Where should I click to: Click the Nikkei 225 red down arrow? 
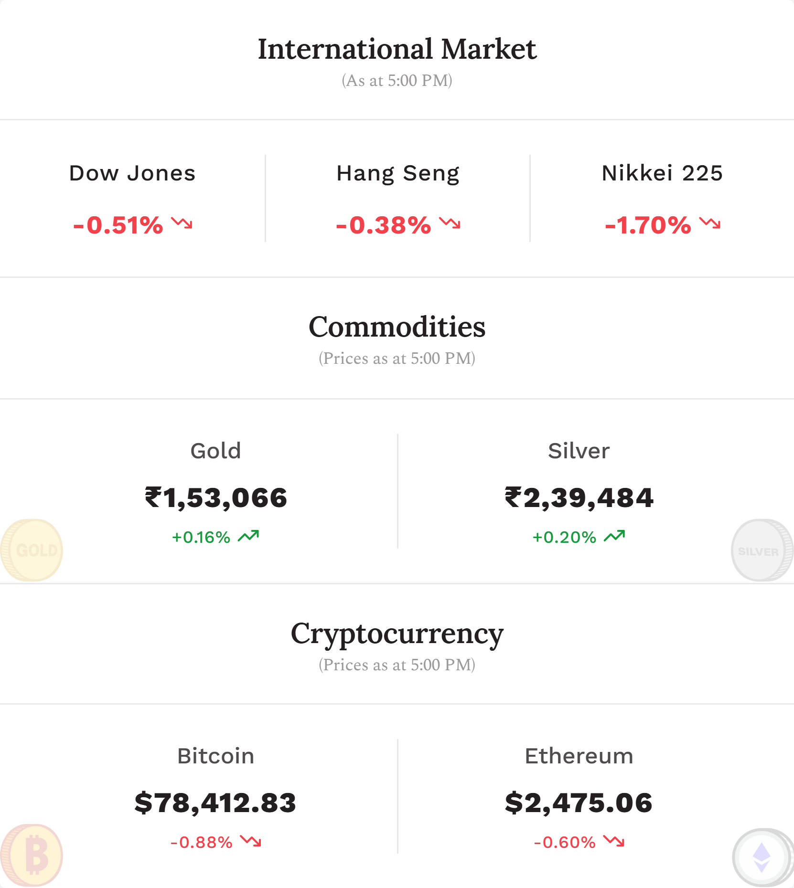pos(710,223)
